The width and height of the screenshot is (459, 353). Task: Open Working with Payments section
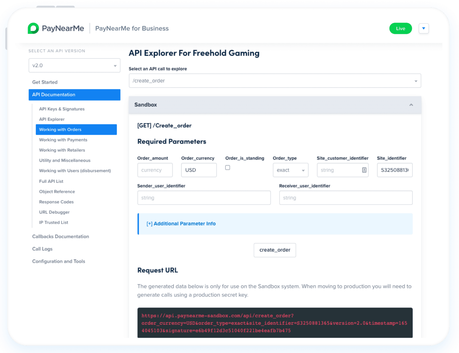(x=63, y=140)
